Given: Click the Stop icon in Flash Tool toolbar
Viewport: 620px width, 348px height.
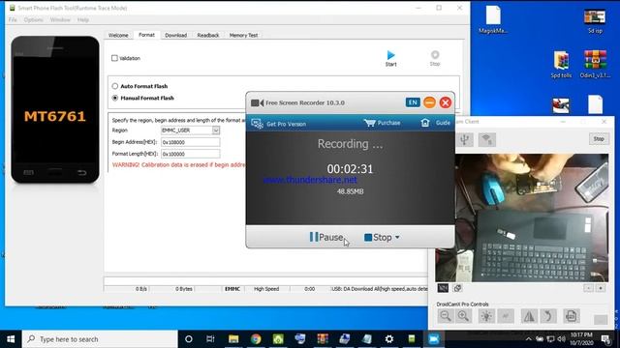Looking at the screenshot, I should pyautogui.click(x=435, y=54).
